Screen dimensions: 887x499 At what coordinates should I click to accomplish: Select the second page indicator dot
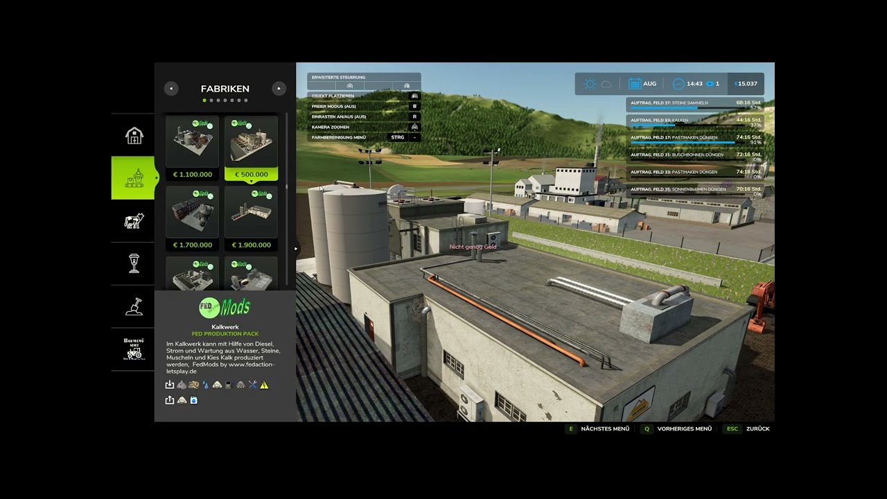[211, 100]
